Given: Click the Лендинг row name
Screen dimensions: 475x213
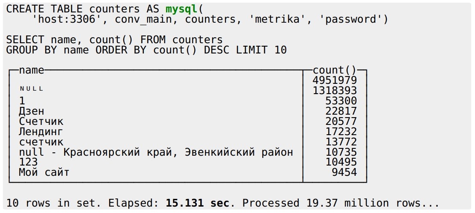Looking at the screenshot, I should [x=41, y=132].
